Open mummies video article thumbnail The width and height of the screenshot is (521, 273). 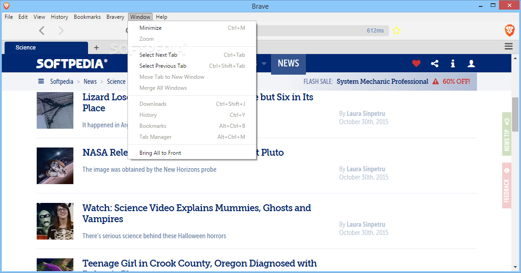click(x=55, y=221)
